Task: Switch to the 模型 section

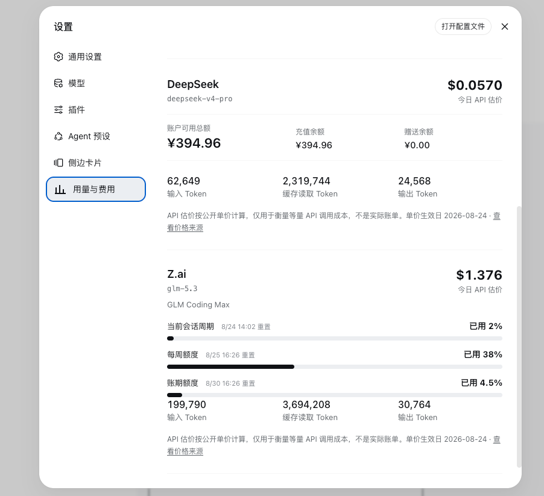Action: click(x=96, y=83)
